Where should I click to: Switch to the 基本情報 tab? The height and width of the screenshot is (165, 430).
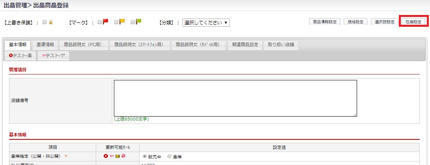tap(18, 45)
